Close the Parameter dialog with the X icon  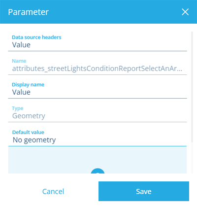pos(185,12)
